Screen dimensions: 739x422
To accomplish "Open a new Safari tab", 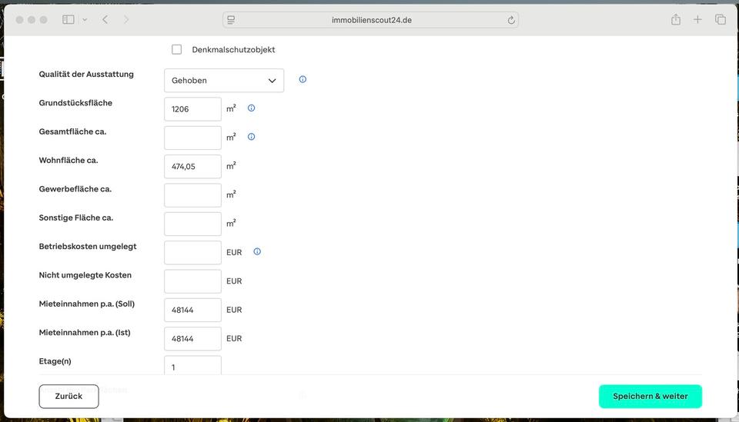I will (x=697, y=20).
